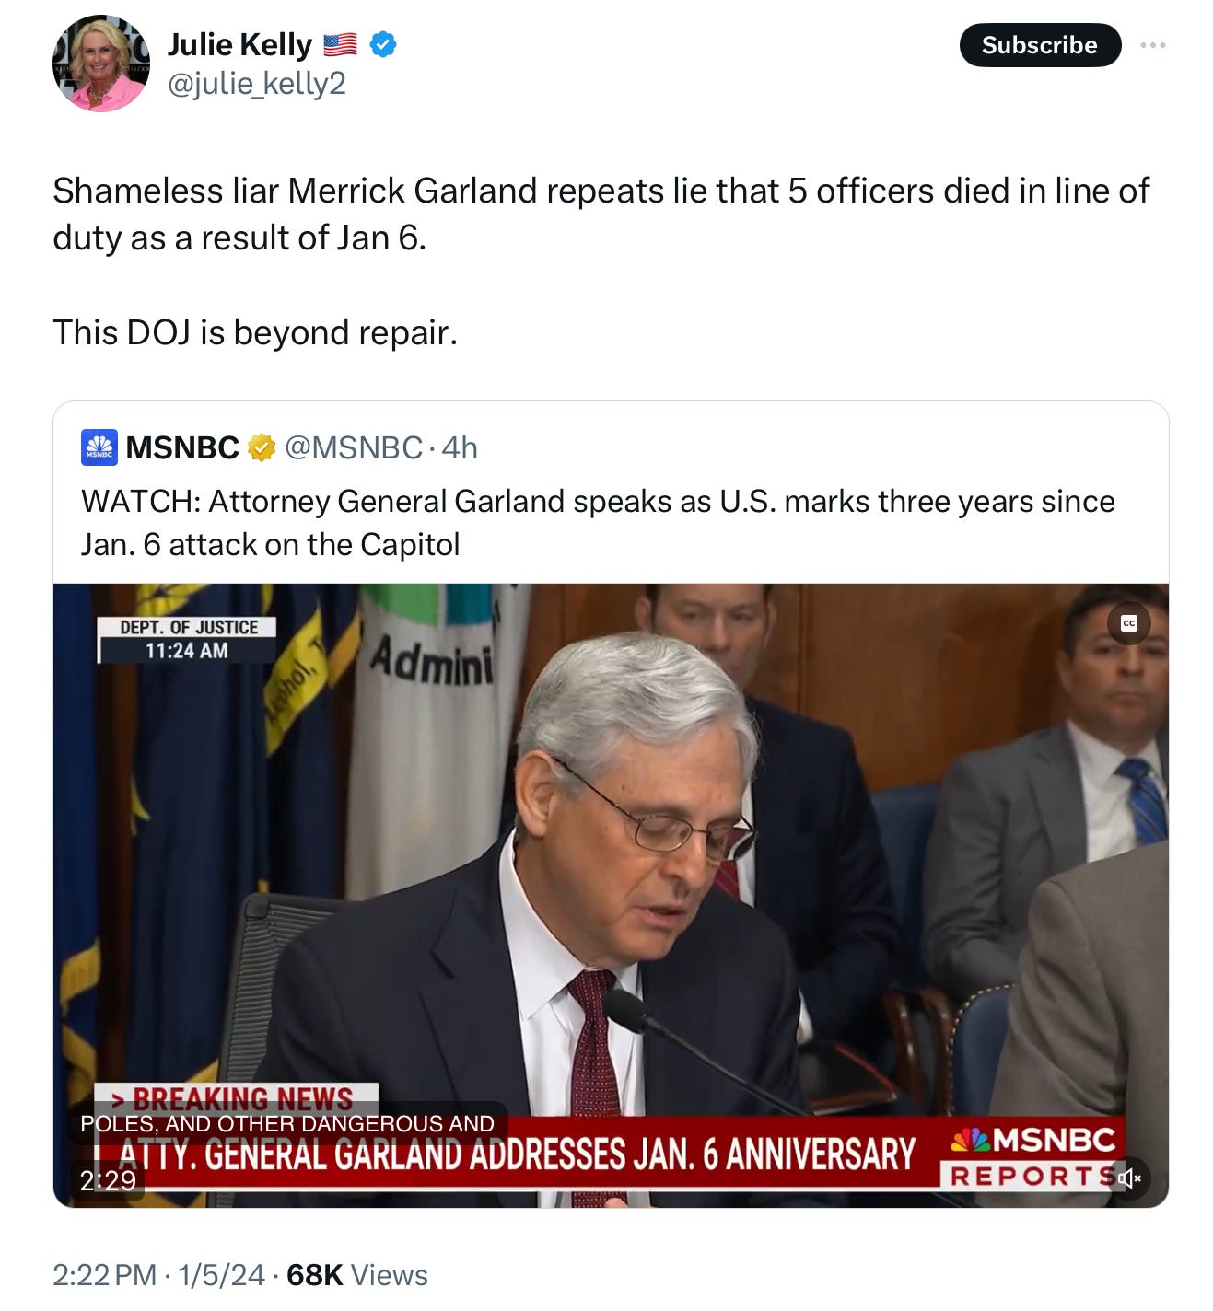1213x1311 pixels.
Task: Click the American flag emoji by the name
Action: (340, 44)
